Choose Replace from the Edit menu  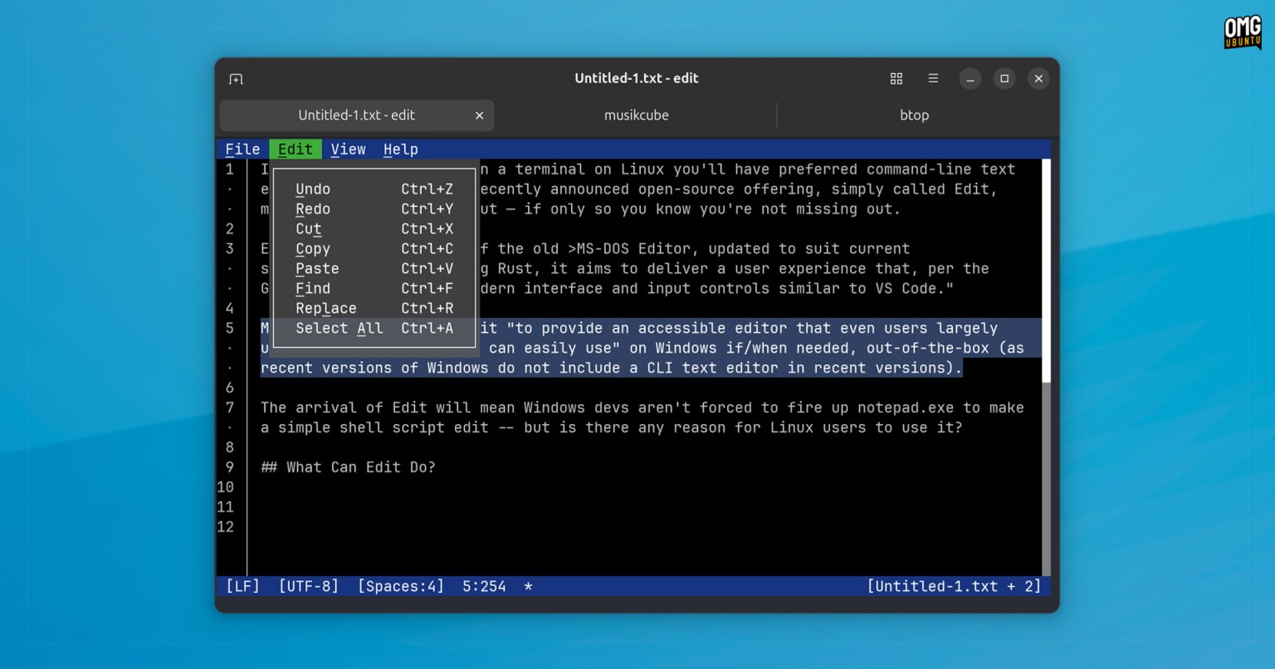[x=374, y=309]
